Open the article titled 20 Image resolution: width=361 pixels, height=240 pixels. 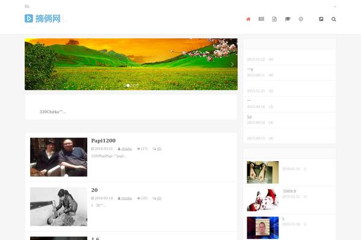point(94,190)
